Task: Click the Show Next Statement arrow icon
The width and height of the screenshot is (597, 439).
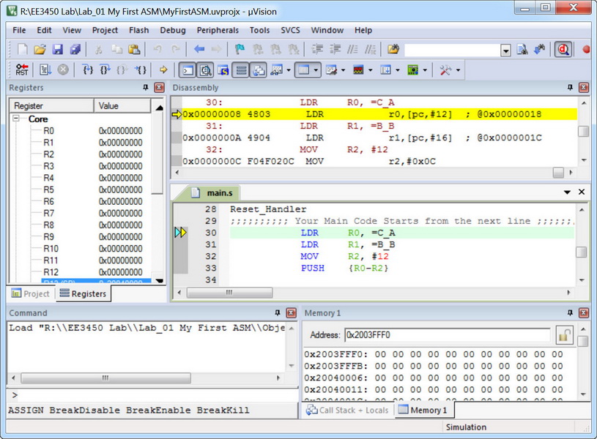Action: point(163,70)
